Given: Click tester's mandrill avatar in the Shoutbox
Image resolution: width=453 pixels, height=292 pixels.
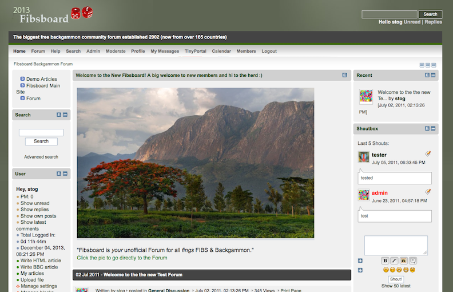Looking at the screenshot, I should point(363,157).
